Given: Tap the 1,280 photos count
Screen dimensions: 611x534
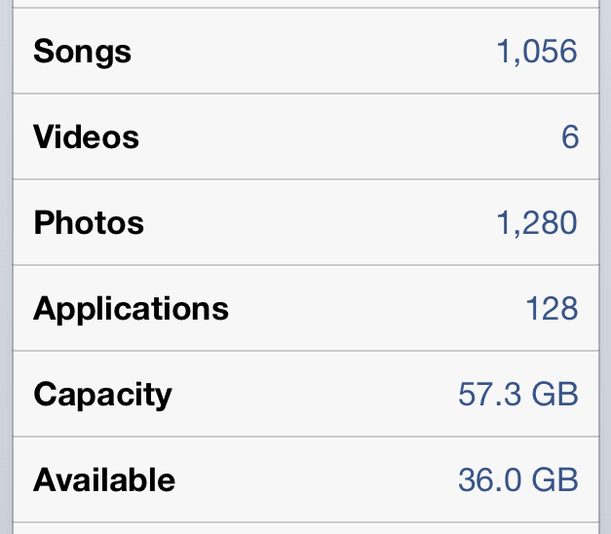Looking at the screenshot, I should [537, 223].
